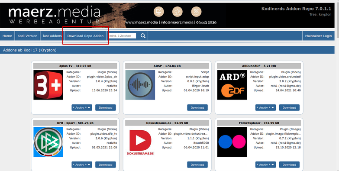Go to the last Addons menu item
339x171 pixels.
(x=52, y=36)
